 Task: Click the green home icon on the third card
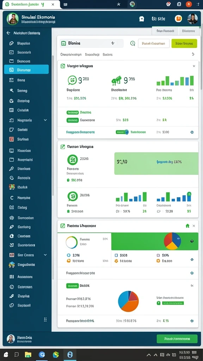click(187, 226)
